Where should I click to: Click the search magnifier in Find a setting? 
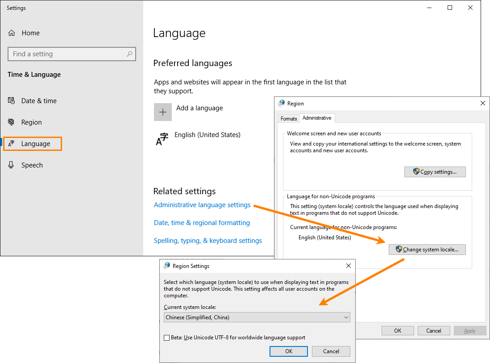pyautogui.click(x=129, y=54)
